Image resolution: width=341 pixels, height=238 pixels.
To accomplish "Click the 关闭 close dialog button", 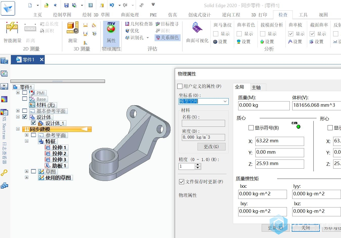I will tap(306, 228).
